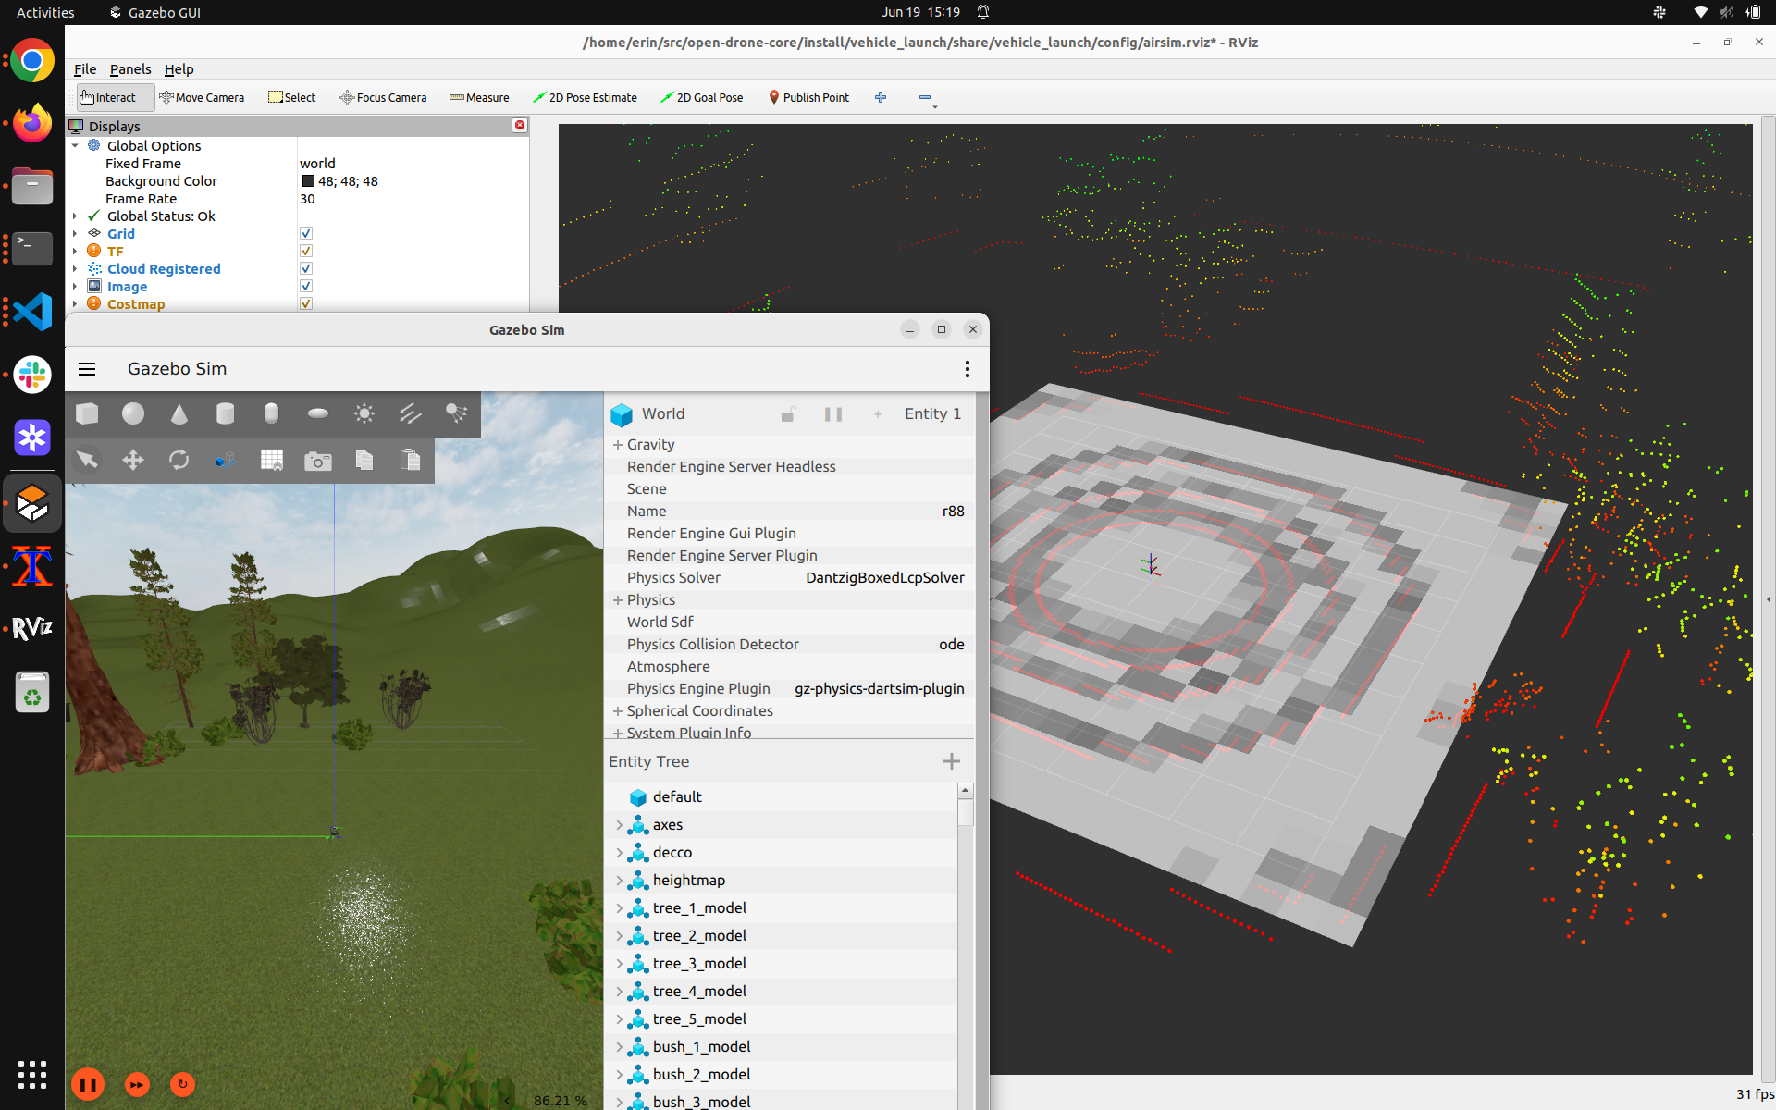
Task: Click the Background Color swatch
Action: [308, 181]
